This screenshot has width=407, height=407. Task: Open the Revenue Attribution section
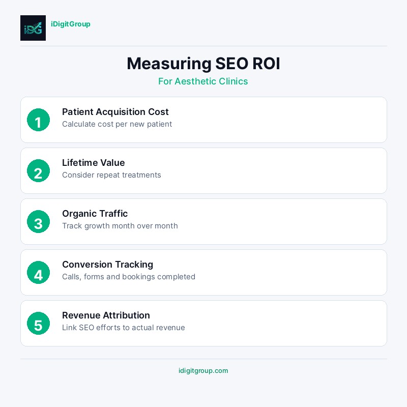point(203,323)
